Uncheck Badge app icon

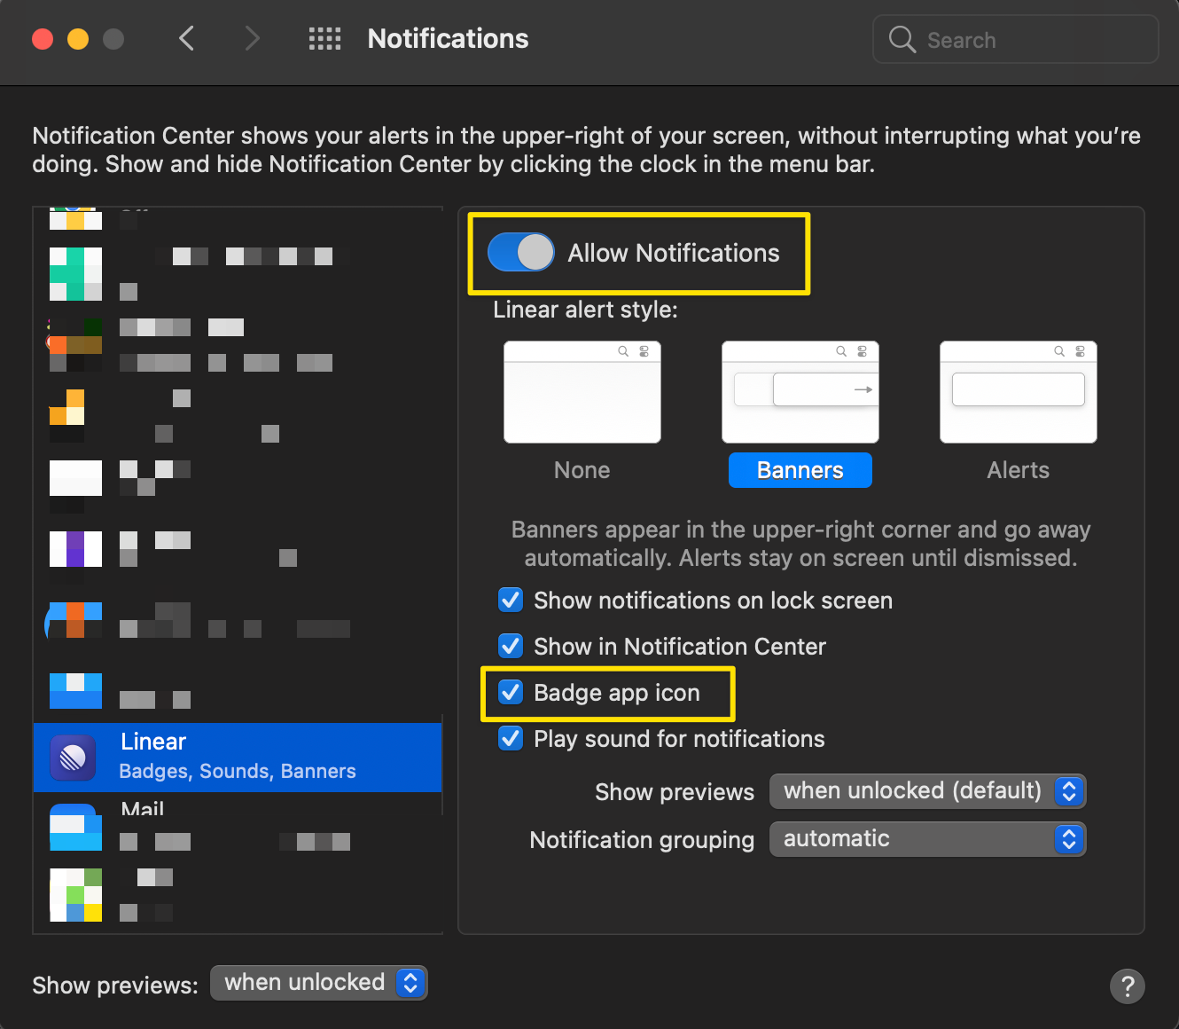pos(511,692)
